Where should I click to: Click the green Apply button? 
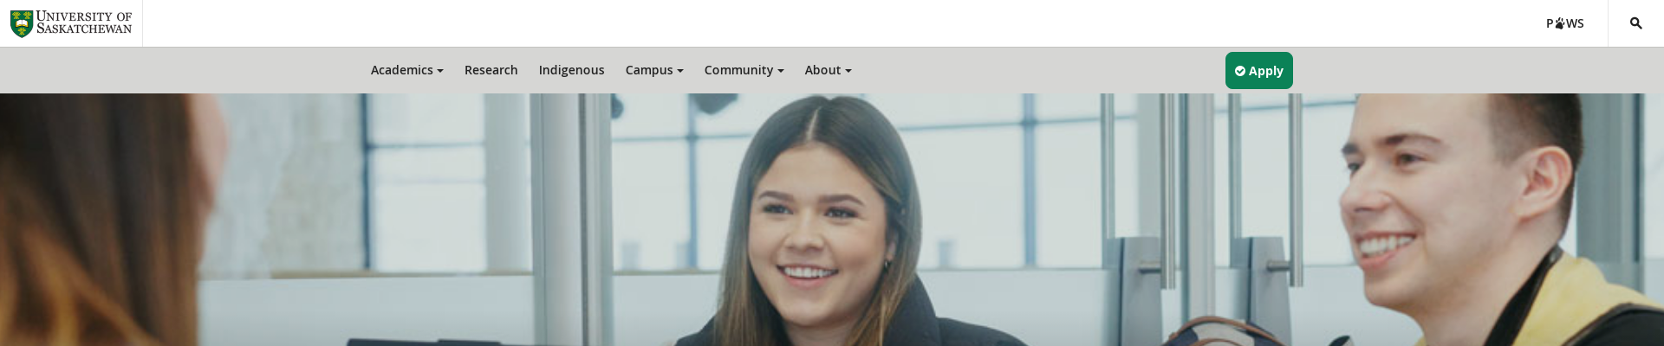[x=1258, y=71]
